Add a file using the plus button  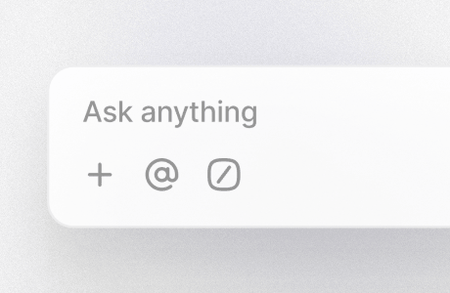pos(100,175)
